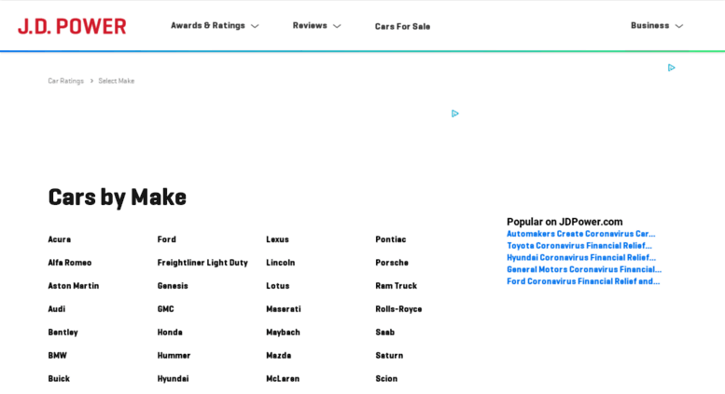
Task: Select Maserati in the make list
Action: click(284, 308)
